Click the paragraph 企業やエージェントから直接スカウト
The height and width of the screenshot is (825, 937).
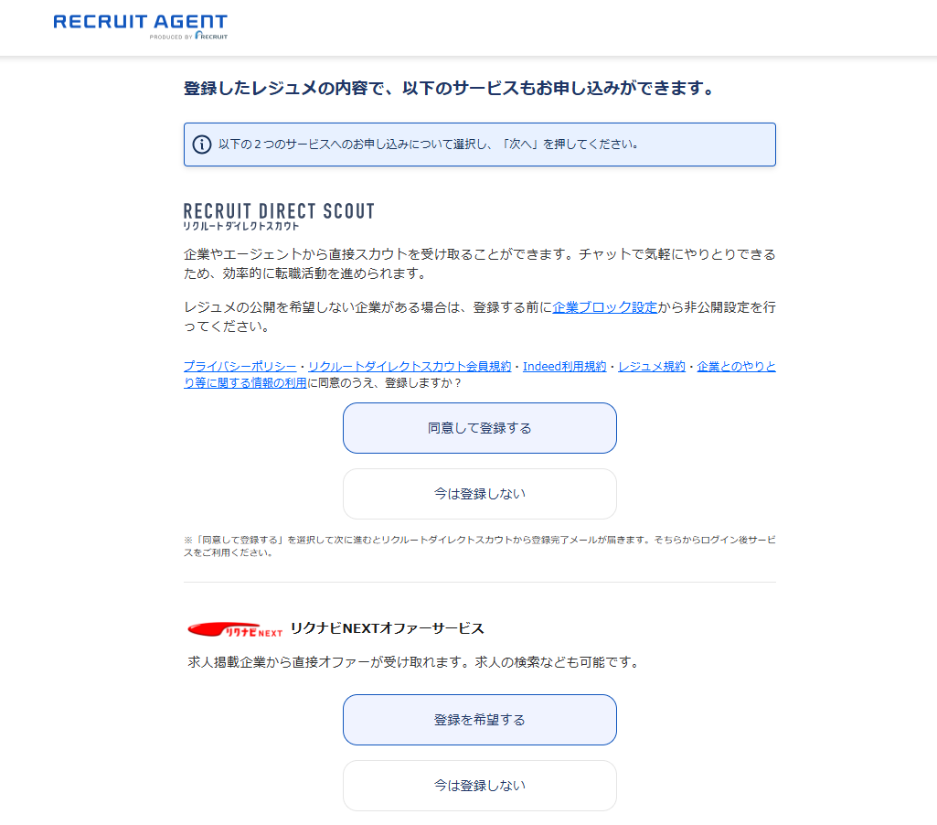coord(479,263)
